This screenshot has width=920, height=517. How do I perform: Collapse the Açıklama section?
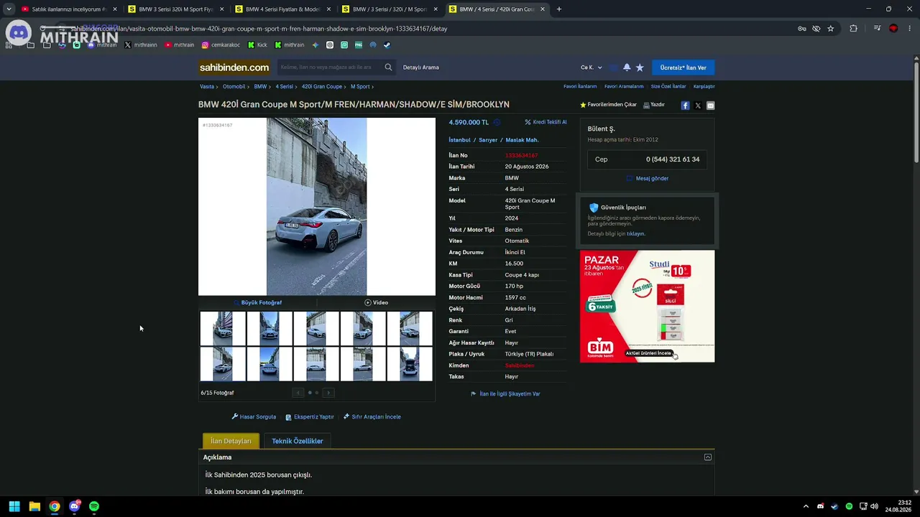point(708,457)
